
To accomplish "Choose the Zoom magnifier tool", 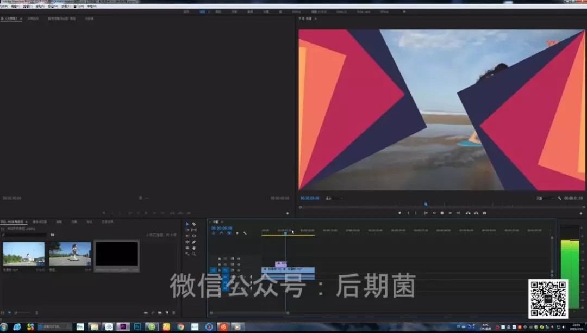I will [x=194, y=254].
